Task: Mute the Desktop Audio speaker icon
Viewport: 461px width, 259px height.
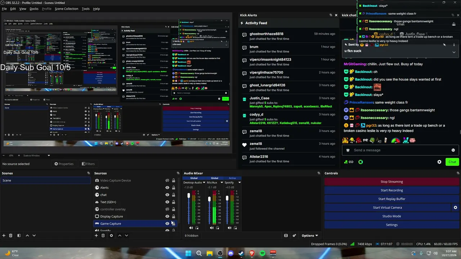Action: click(x=191, y=228)
